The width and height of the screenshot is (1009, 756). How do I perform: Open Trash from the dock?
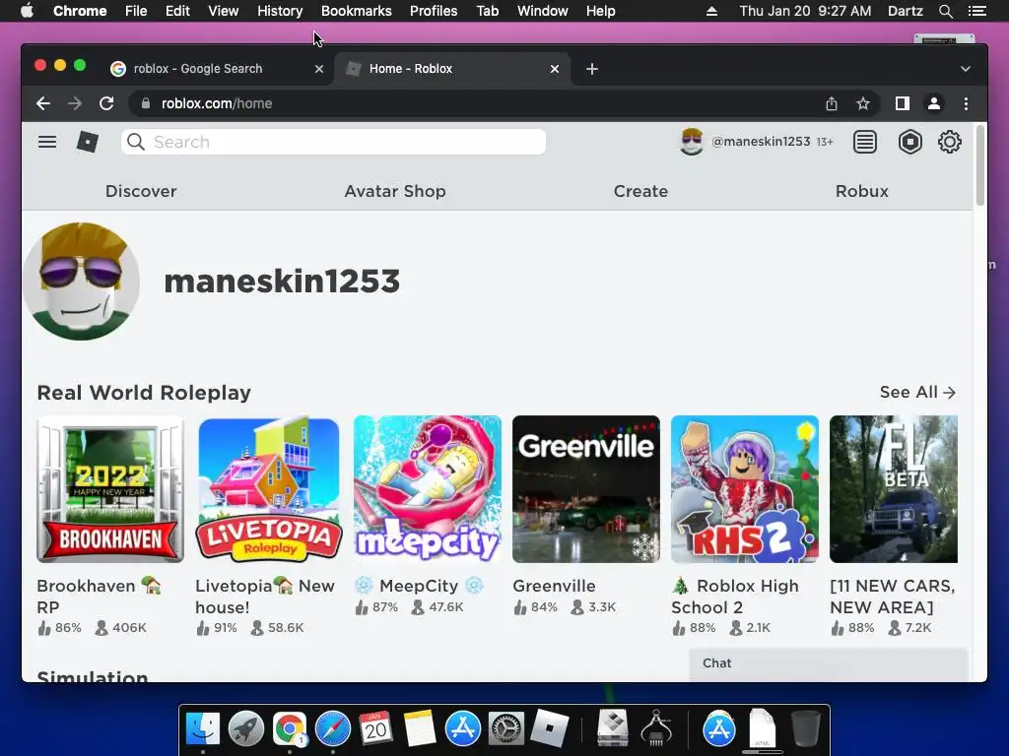coord(805,728)
